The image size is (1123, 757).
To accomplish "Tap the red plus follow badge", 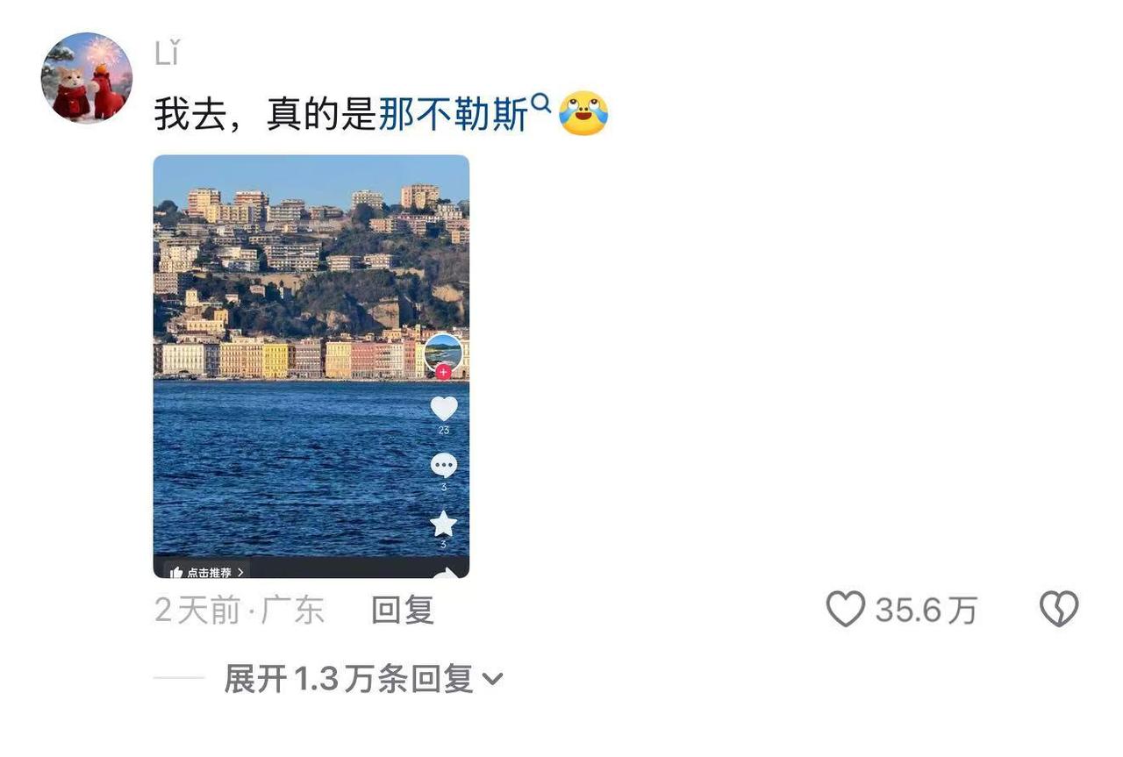I will [443, 372].
